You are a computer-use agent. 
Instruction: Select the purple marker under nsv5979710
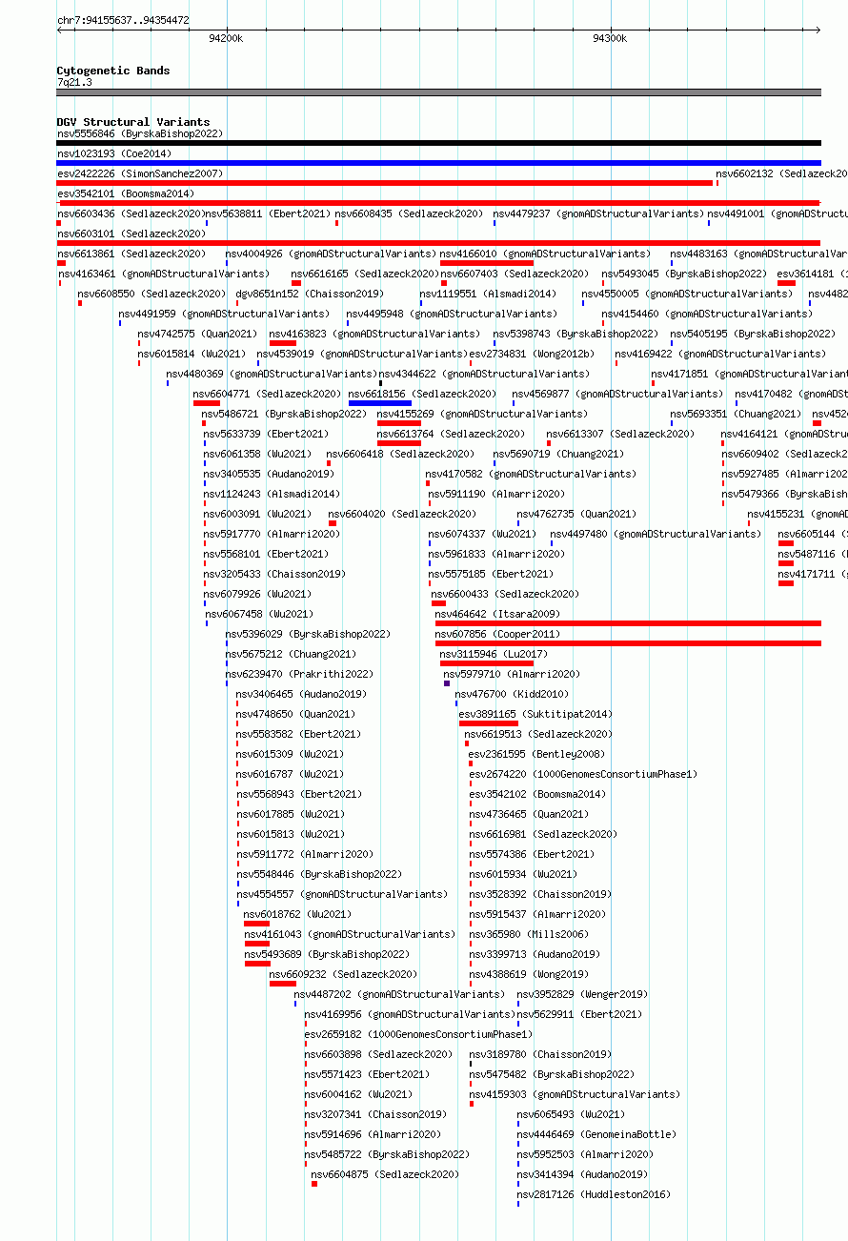447,683
